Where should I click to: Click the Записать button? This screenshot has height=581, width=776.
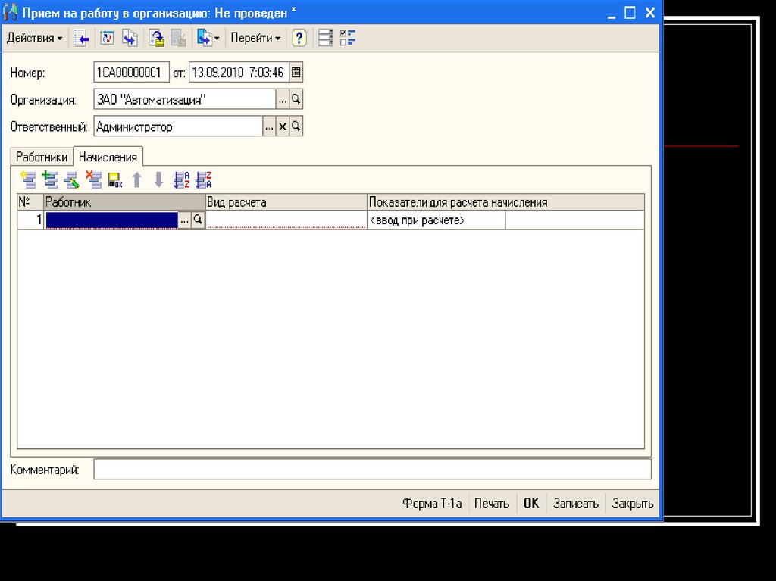[x=575, y=503]
